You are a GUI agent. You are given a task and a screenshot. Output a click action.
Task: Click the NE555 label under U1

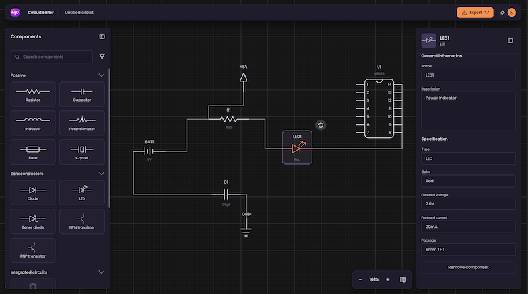coord(379,74)
